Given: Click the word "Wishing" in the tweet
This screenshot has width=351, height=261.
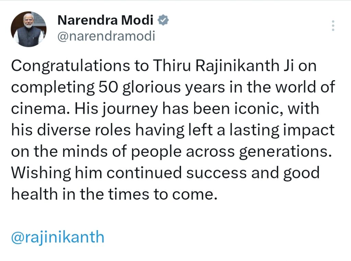Looking at the screenshot, I should (x=40, y=173).
